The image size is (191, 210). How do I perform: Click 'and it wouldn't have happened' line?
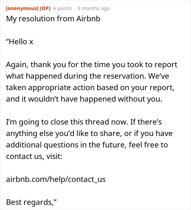click(84, 99)
